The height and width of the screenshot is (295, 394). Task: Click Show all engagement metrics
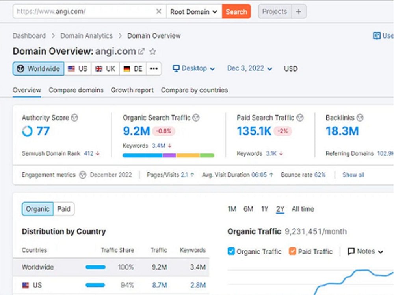pos(353,175)
